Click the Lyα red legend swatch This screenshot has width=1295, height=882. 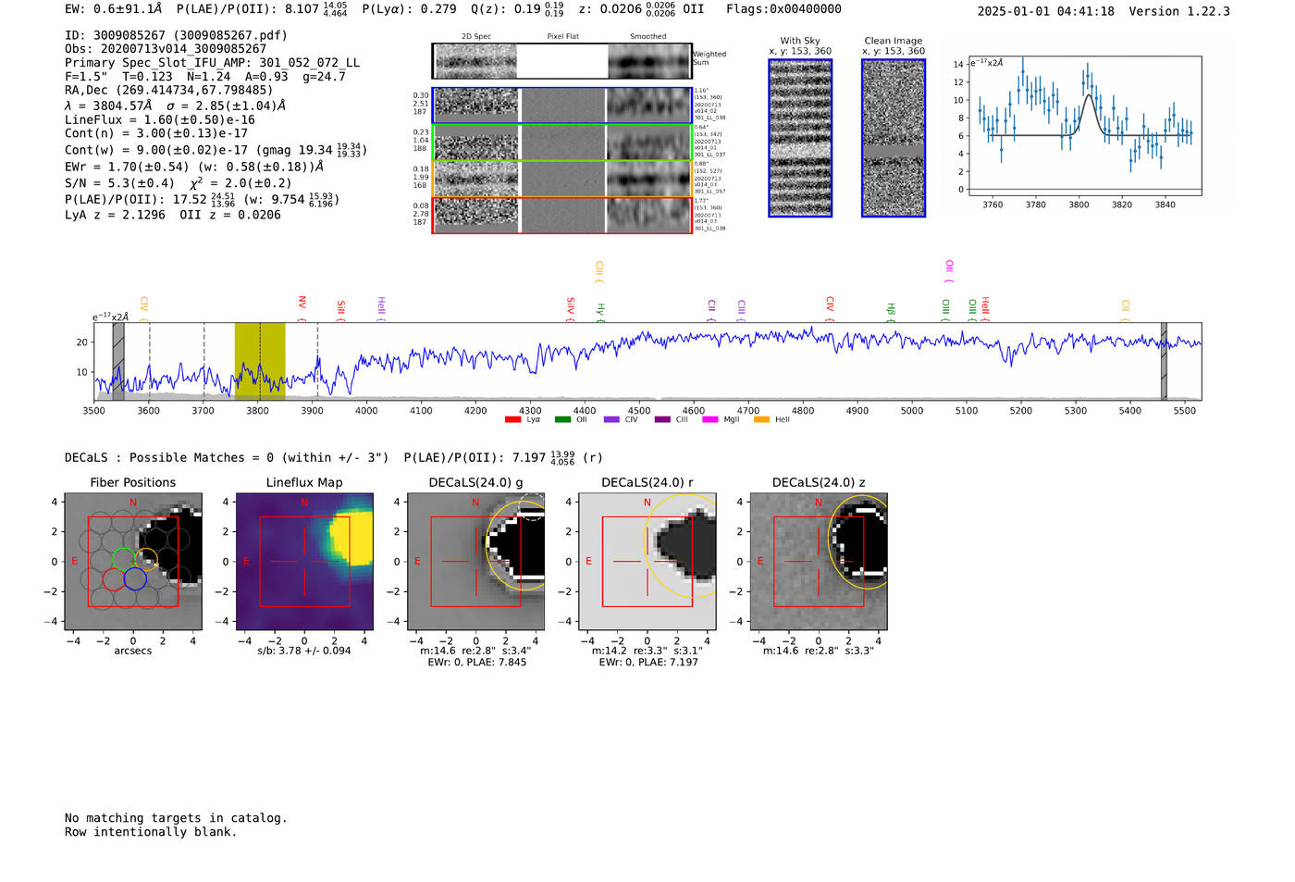coord(512,420)
